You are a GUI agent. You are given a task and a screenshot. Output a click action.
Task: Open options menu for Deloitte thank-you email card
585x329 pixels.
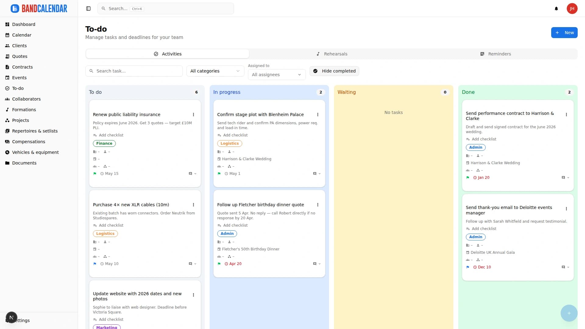566,209
